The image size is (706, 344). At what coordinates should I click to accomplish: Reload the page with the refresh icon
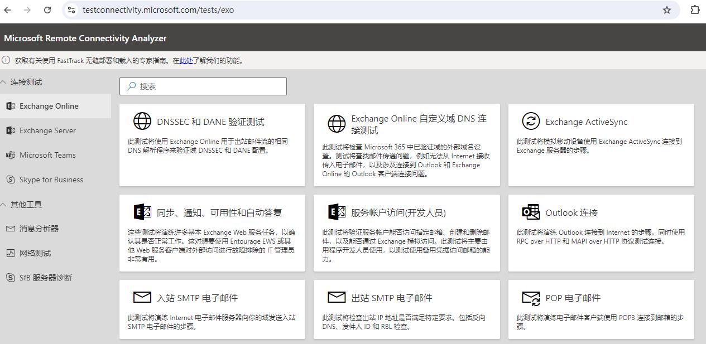47,10
